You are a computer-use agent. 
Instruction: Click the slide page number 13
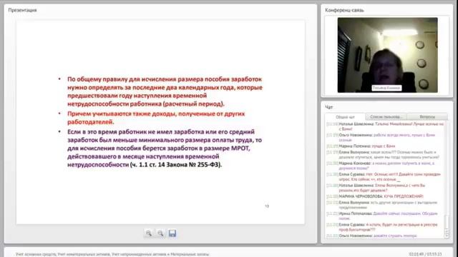267,206
